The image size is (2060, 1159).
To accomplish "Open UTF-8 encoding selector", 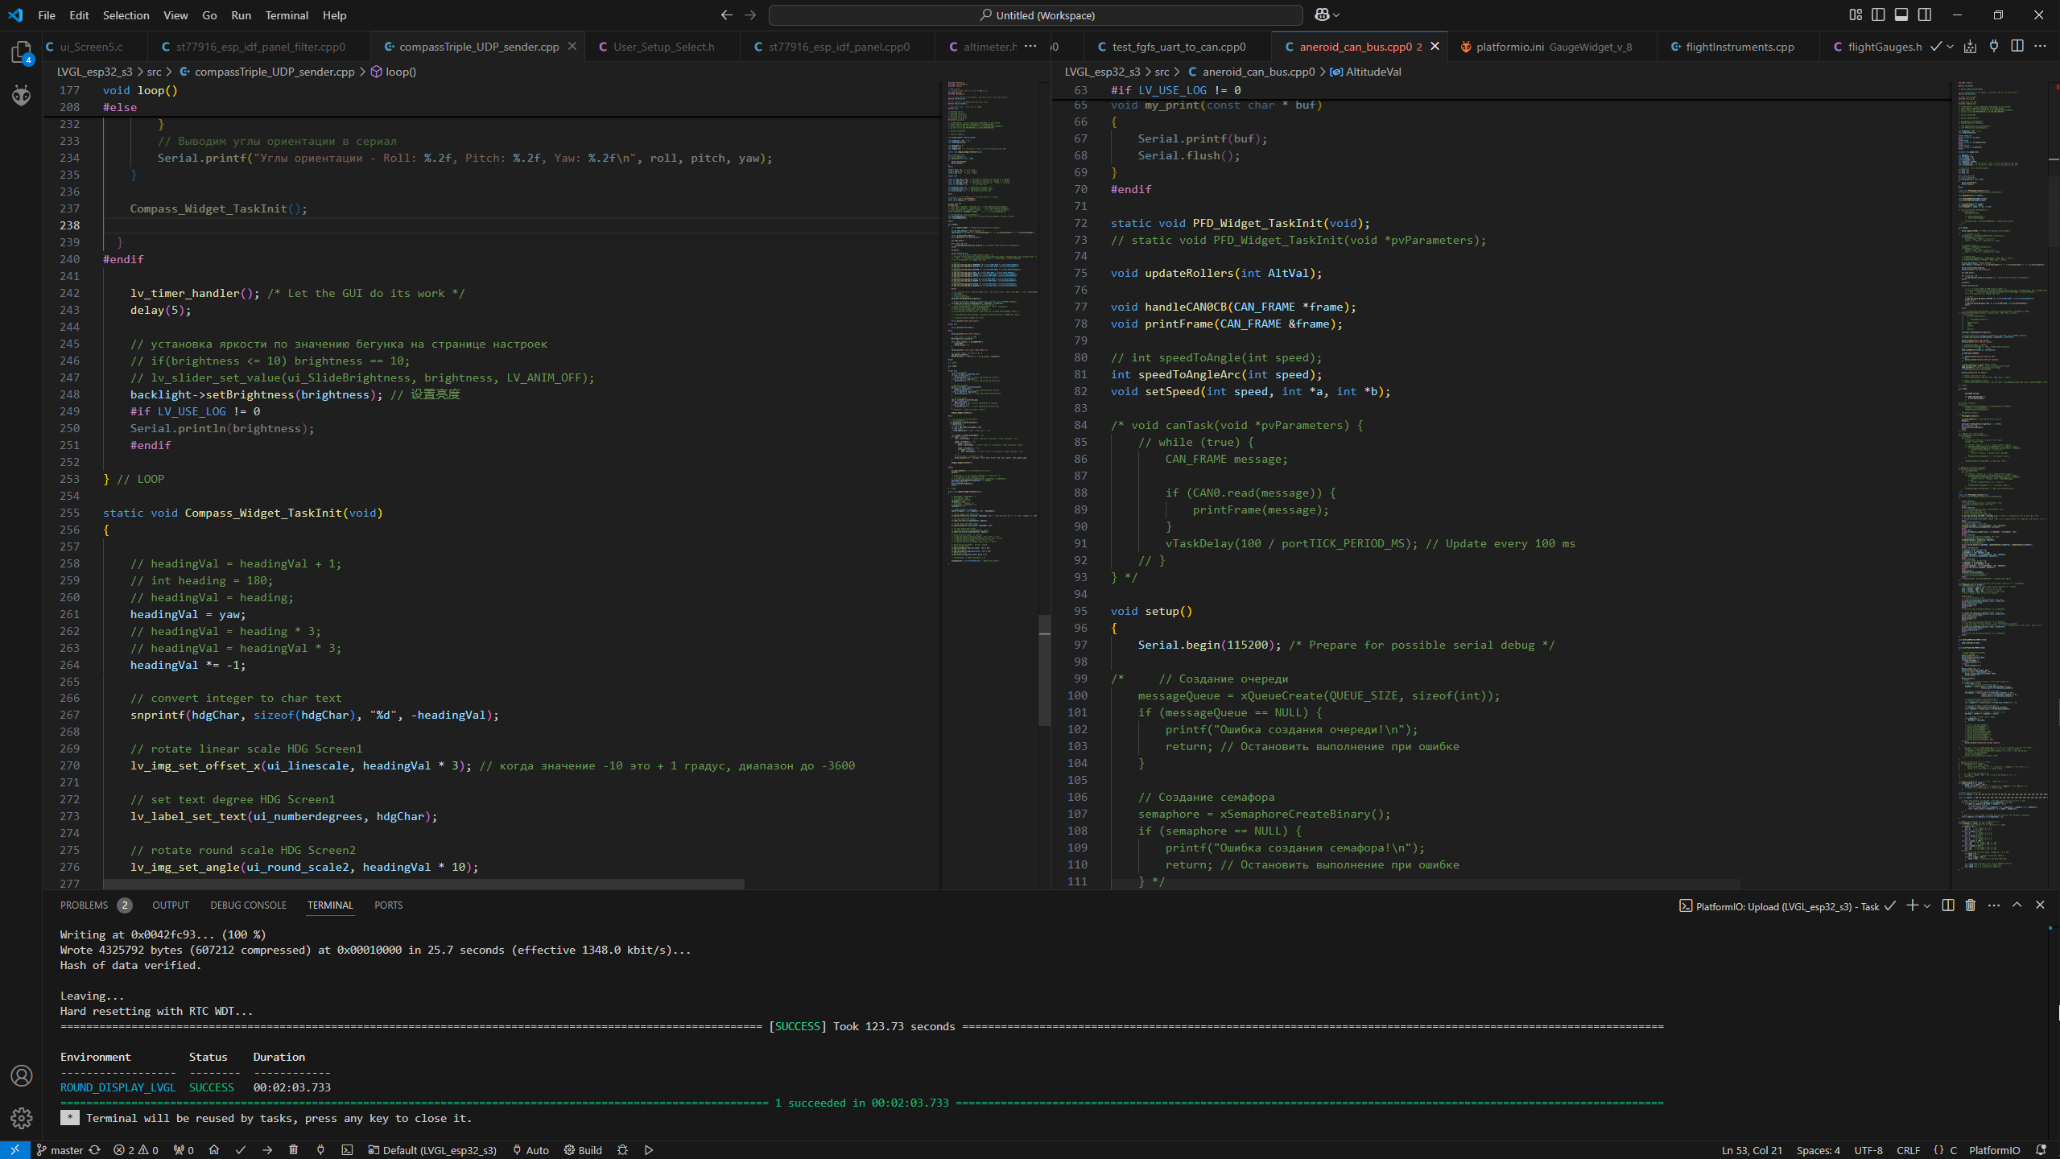I will click(x=1868, y=1150).
